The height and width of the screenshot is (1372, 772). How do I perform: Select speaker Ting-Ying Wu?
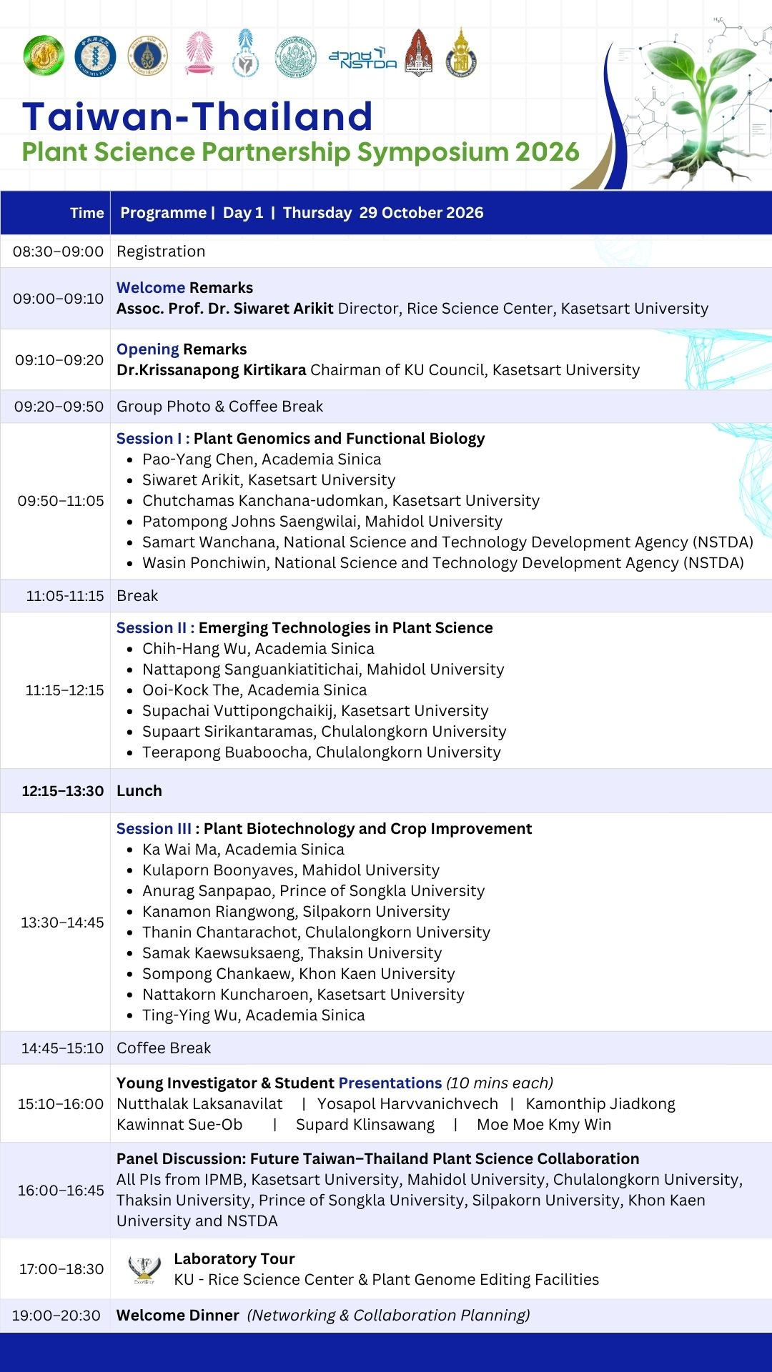pos(254,1015)
